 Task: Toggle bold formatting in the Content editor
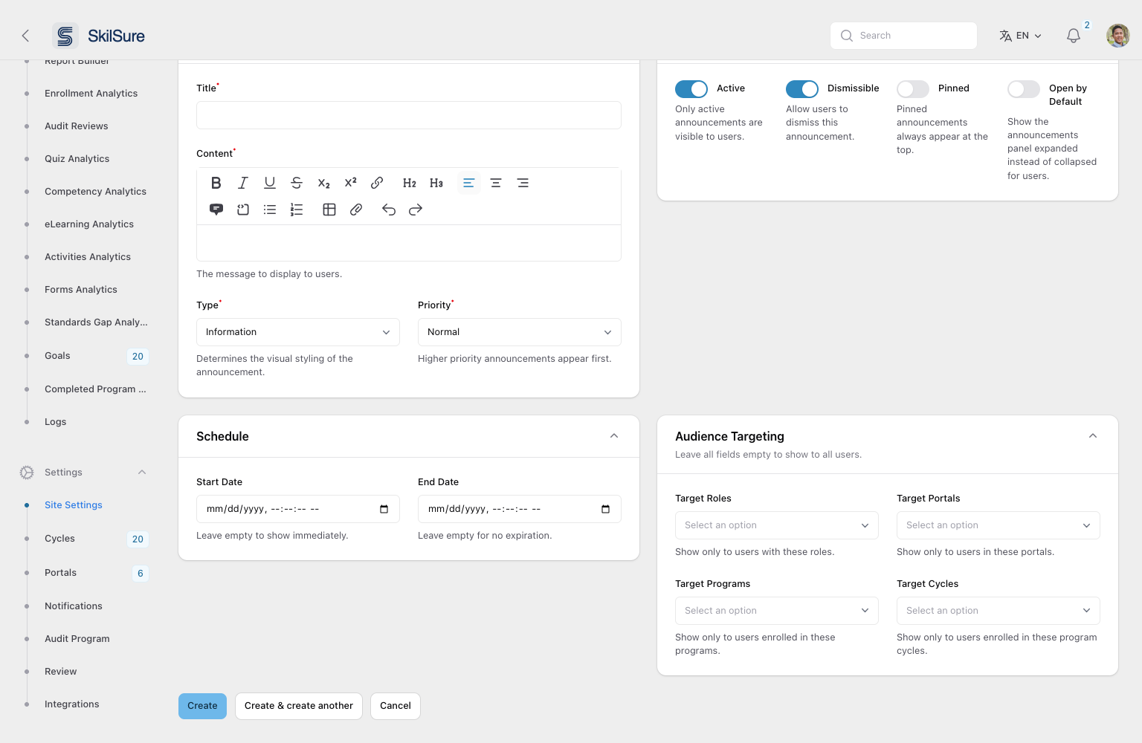click(216, 183)
